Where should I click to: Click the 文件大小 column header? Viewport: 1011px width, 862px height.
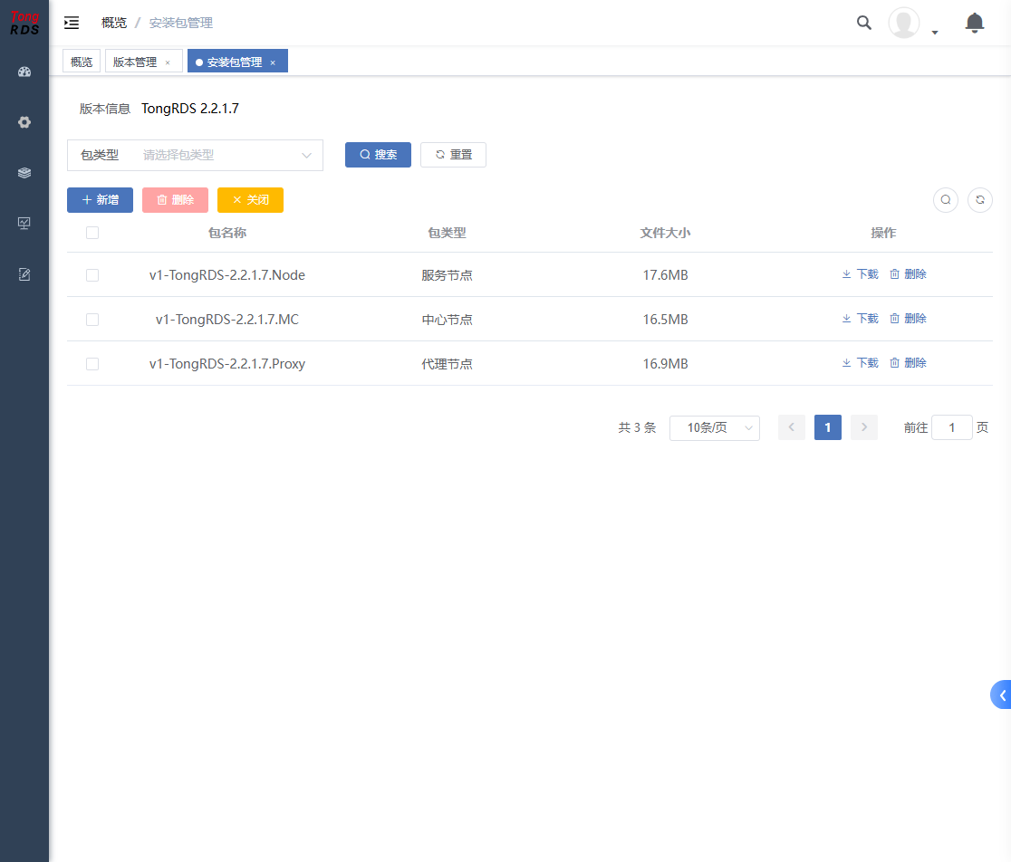[x=665, y=234]
